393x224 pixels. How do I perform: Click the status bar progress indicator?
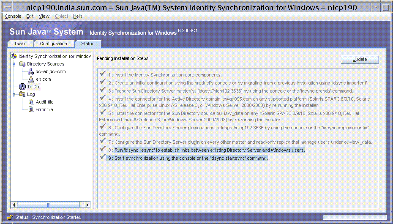tap(355, 217)
